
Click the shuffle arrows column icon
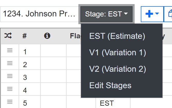tap(8, 35)
